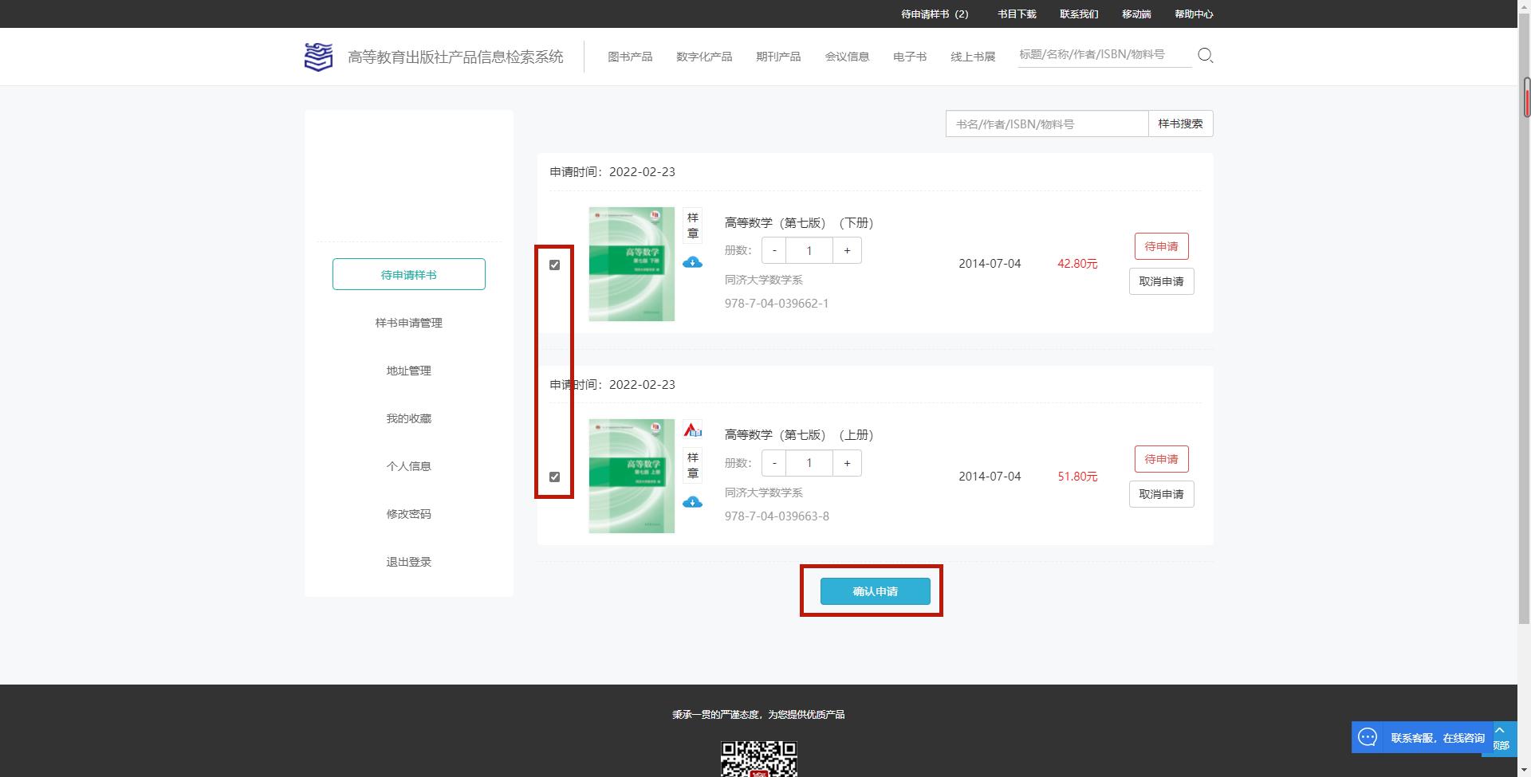
Task: Open the 样章 sample chapter for 上册
Action: pyautogui.click(x=693, y=464)
